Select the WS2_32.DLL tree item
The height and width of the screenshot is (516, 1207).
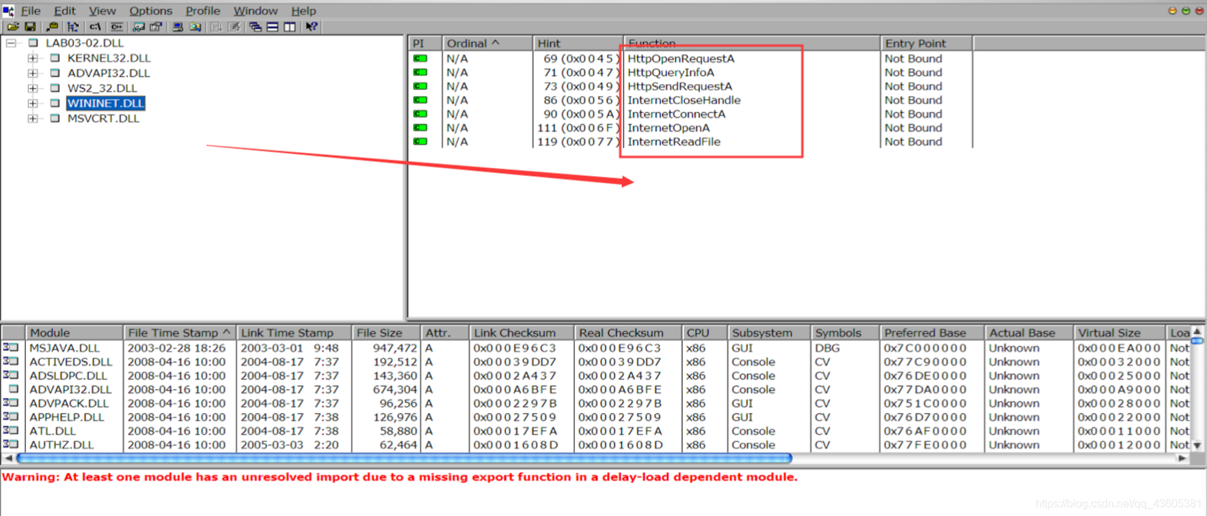coord(102,88)
